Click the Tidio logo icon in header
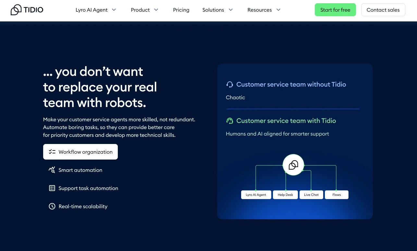The height and width of the screenshot is (251, 417). click(16, 10)
